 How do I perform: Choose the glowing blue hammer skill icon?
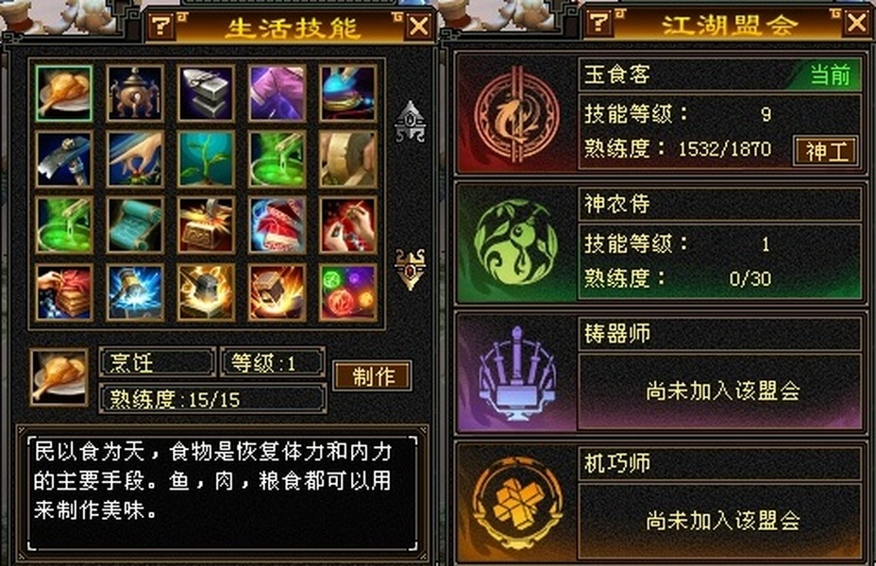(x=135, y=291)
